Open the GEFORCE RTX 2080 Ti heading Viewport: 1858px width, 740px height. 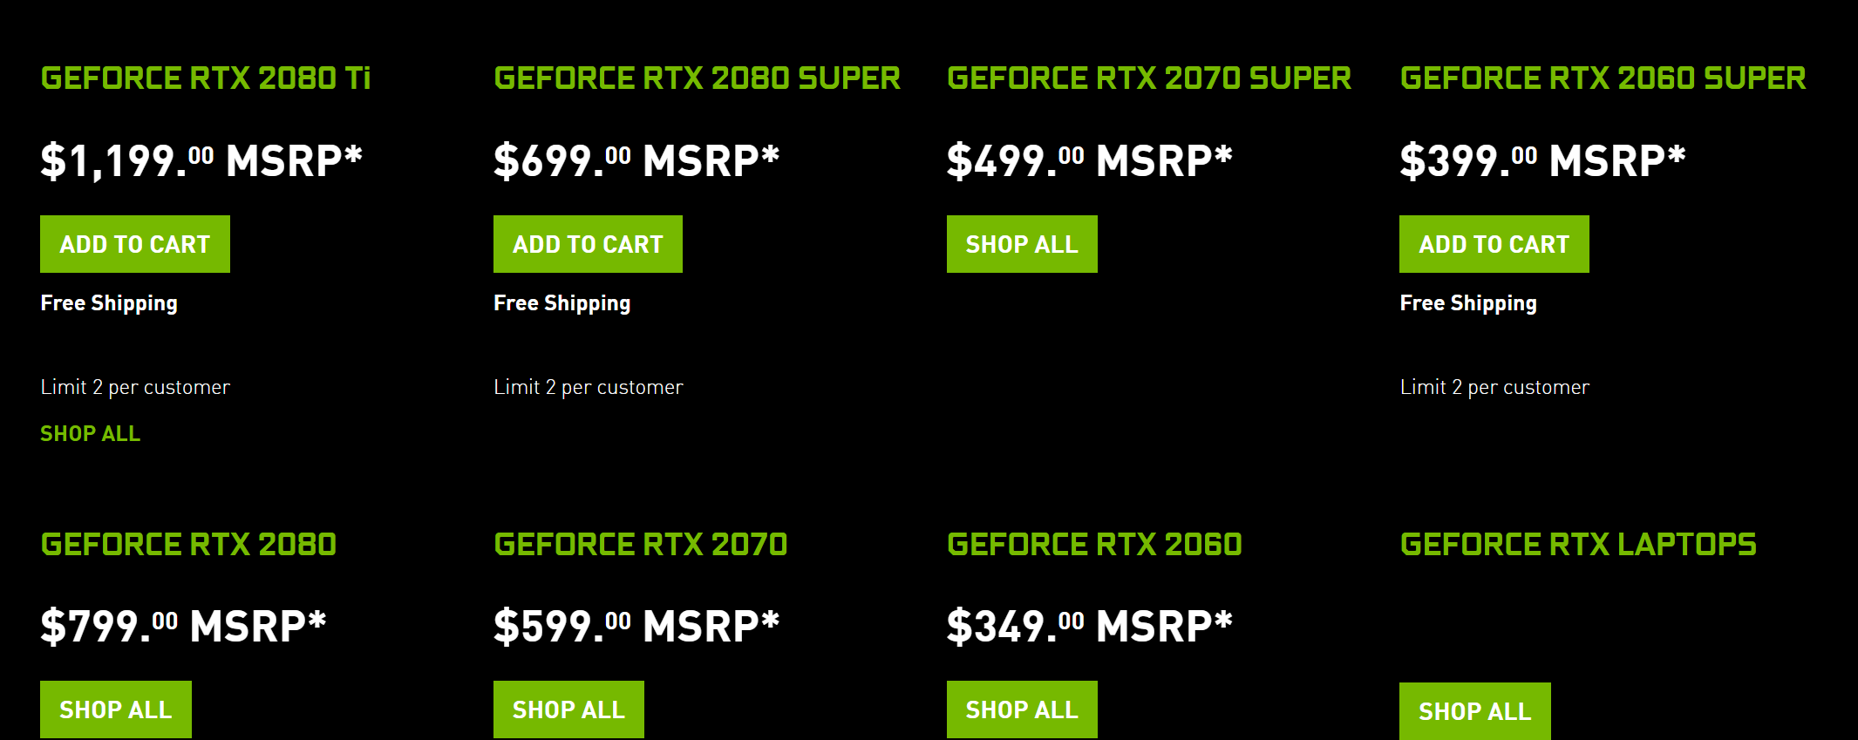pyautogui.click(x=206, y=78)
